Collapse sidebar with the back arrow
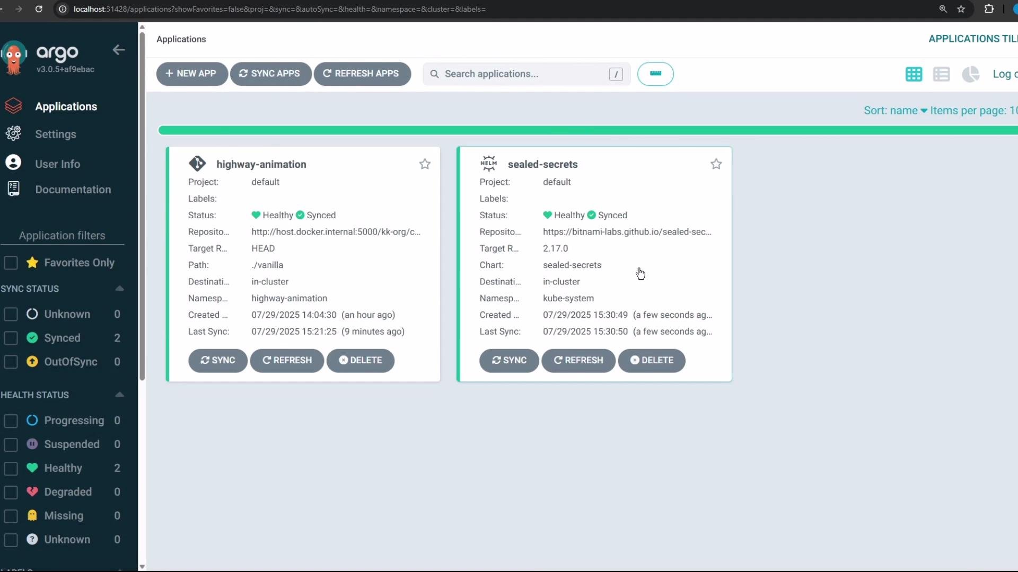 119,50
